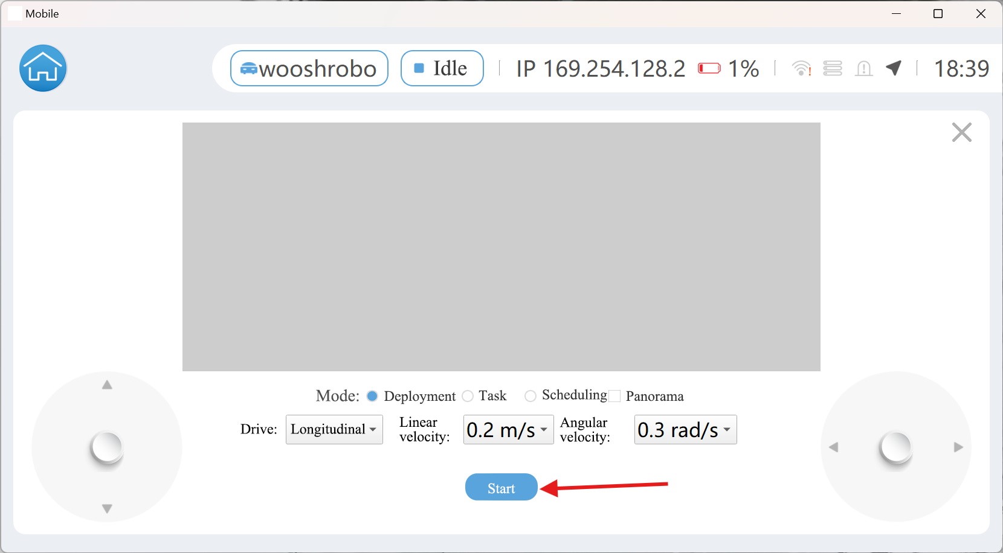Click the blue Home icon
Screen dimensions: 1003x553
point(43,68)
